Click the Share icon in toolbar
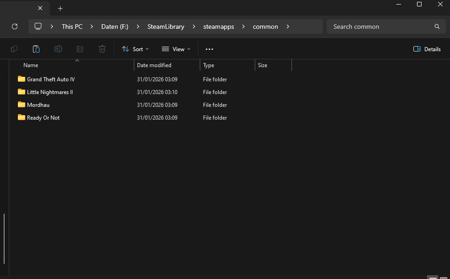This screenshot has height=279, width=450. [80, 49]
